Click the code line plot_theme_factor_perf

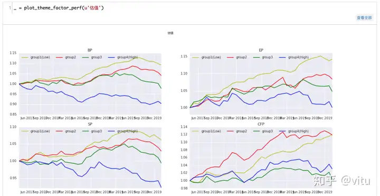[59, 8]
